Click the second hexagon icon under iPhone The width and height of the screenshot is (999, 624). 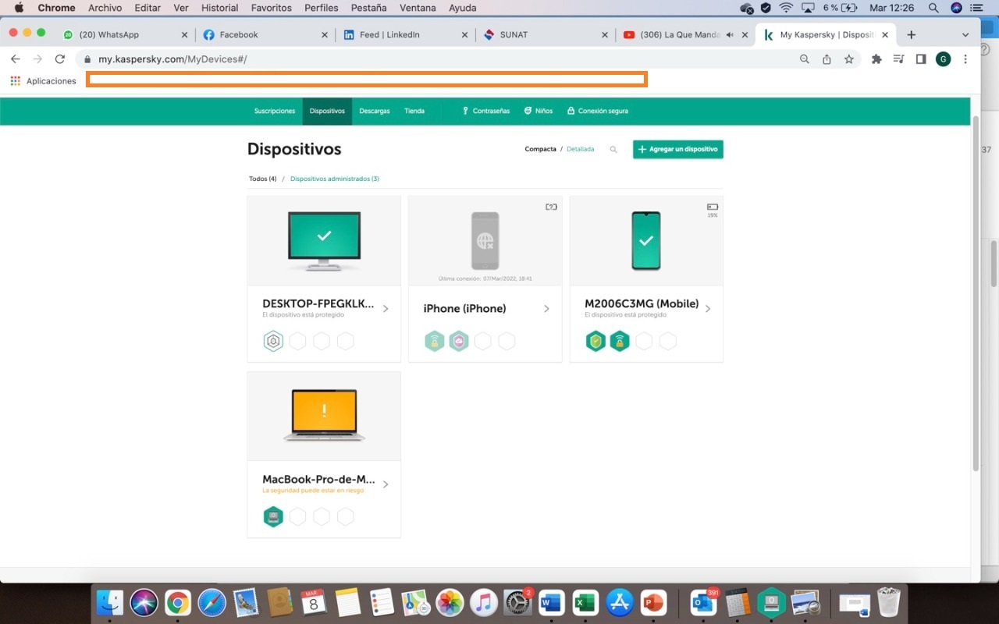(x=459, y=341)
